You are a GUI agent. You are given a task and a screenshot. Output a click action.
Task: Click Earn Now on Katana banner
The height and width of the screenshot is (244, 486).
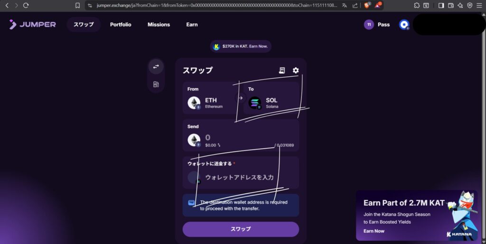(374, 231)
